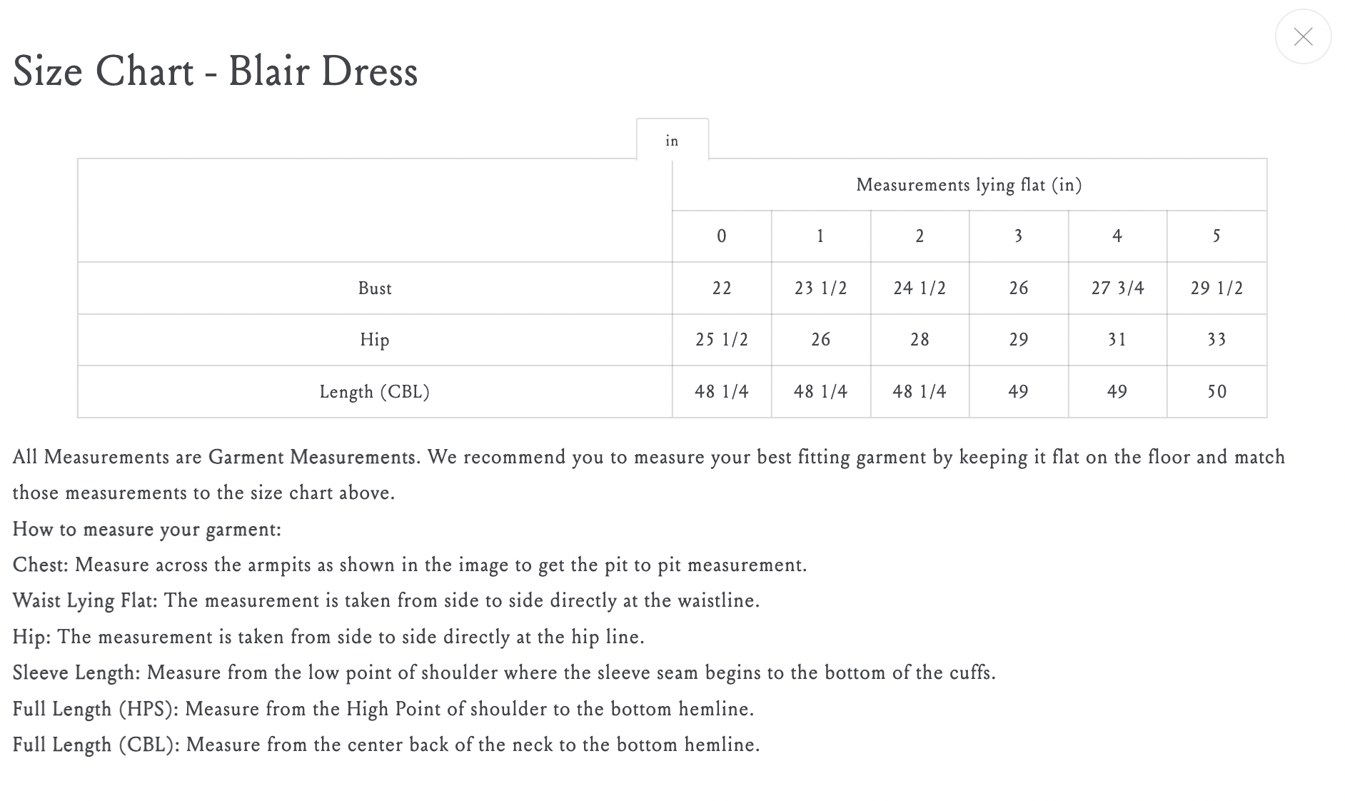Image resolution: width=1345 pixels, height=801 pixels.
Task: Click the 29 1/2 bust measurement cell
Action: 1216,288
